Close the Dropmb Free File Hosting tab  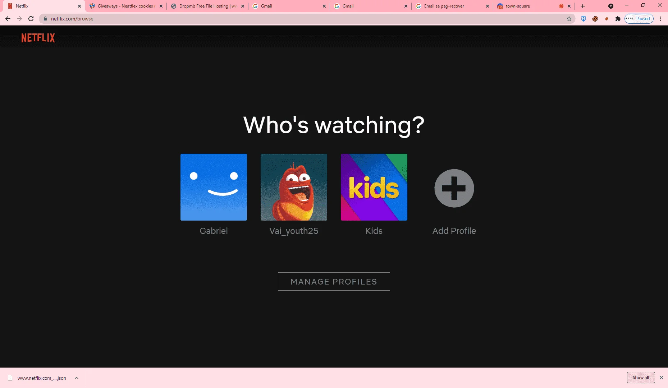243,6
